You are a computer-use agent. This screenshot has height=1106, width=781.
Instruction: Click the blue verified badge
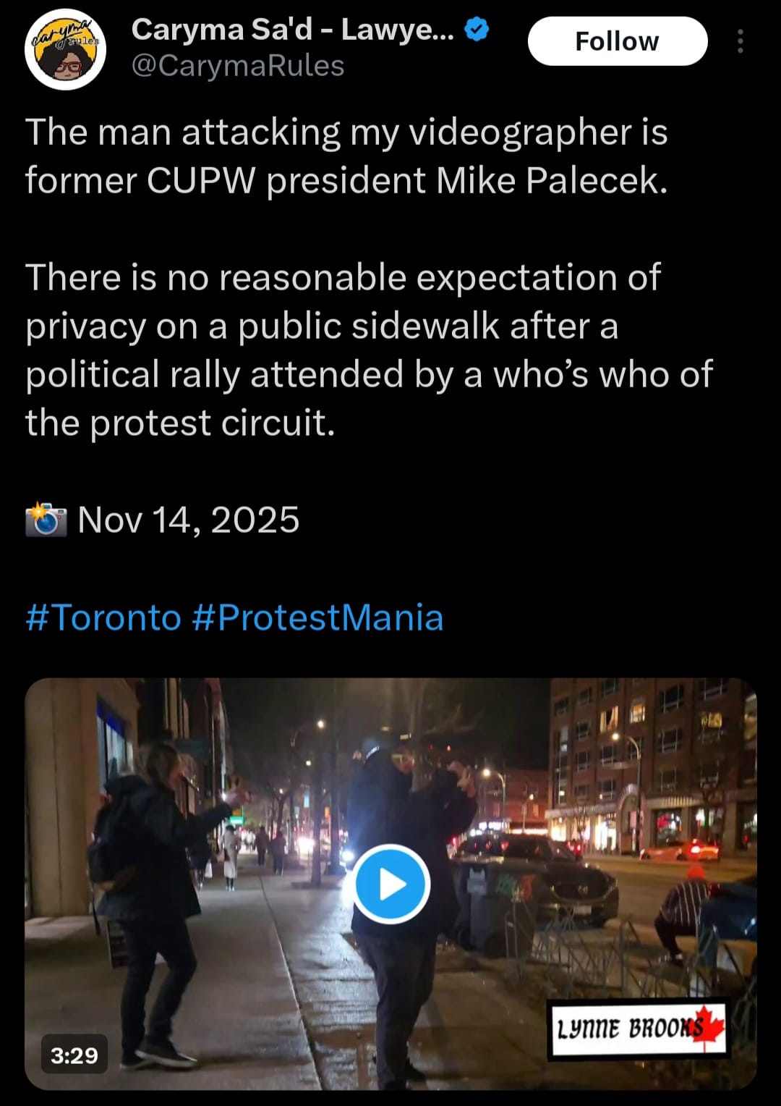pyautogui.click(x=477, y=30)
